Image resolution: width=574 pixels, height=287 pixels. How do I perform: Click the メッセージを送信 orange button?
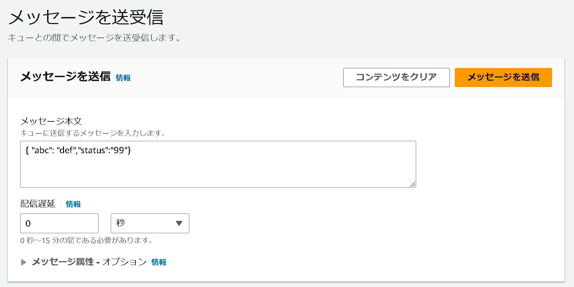503,77
